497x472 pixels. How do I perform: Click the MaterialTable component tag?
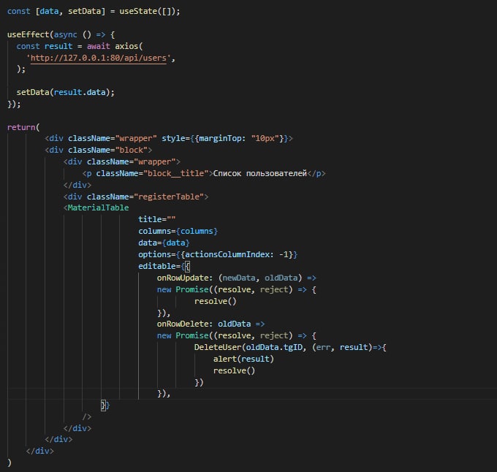pyautogui.click(x=98, y=208)
